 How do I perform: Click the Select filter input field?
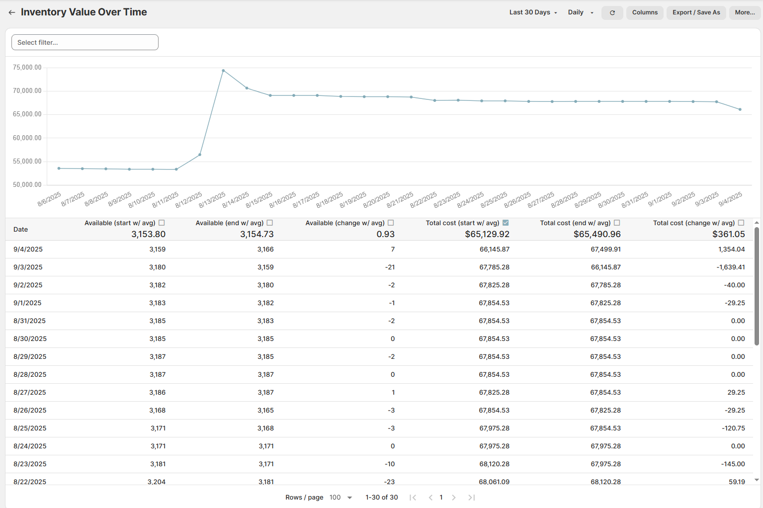pyautogui.click(x=85, y=42)
